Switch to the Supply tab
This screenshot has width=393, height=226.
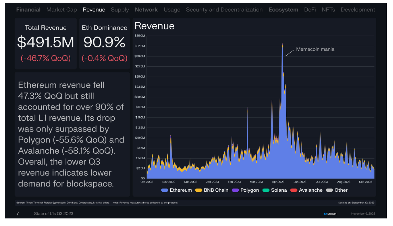pos(120,10)
